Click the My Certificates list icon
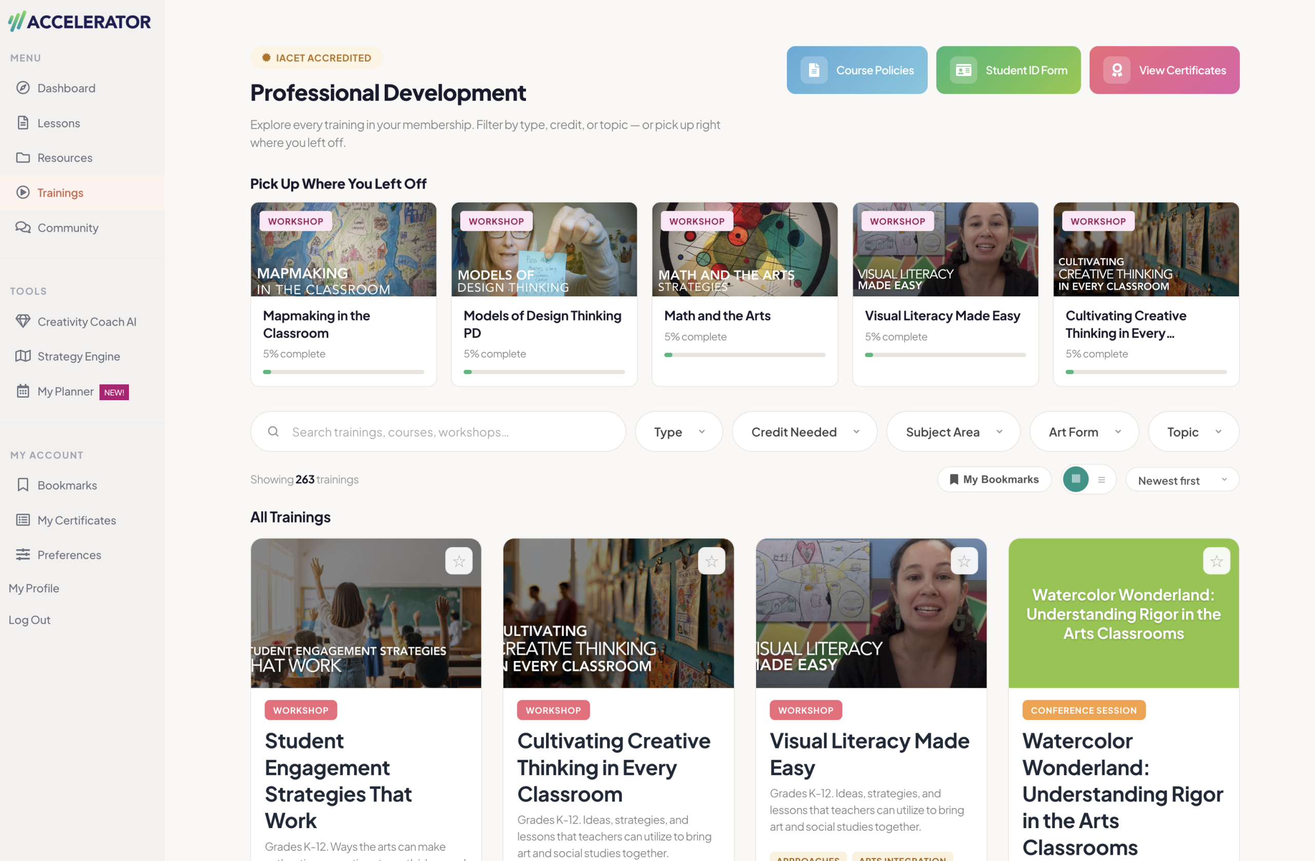The height and width of the screenshot is (861, 1315). (23, 519)
